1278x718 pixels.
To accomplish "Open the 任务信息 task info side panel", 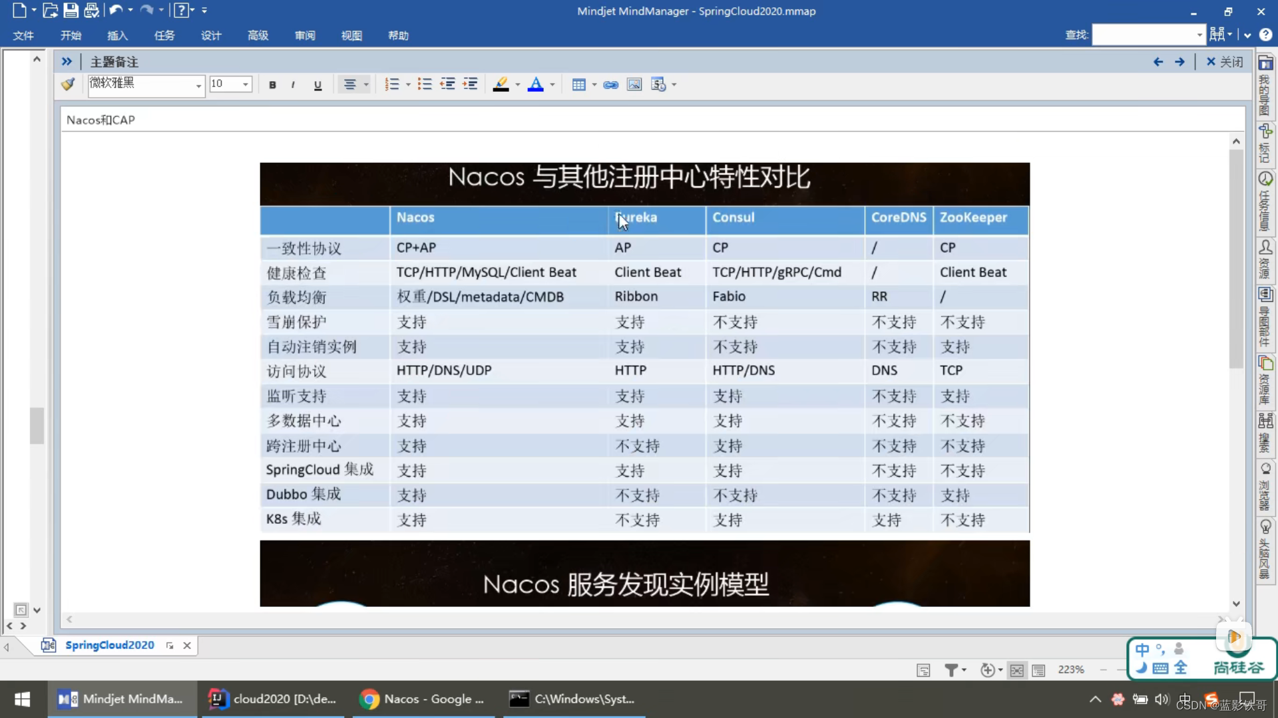I will pyautogui.click(x=1265, y=201).
